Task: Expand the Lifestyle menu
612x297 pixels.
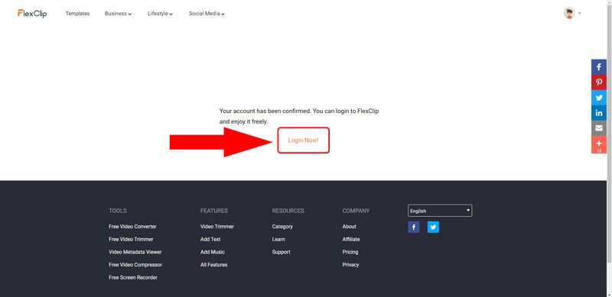Action: (x=160, y=14)
